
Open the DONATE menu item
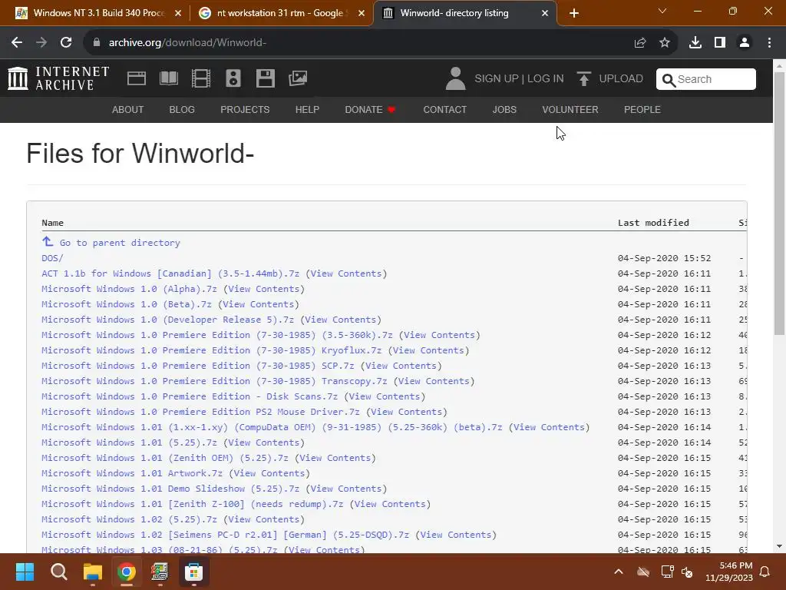point(370,109)
